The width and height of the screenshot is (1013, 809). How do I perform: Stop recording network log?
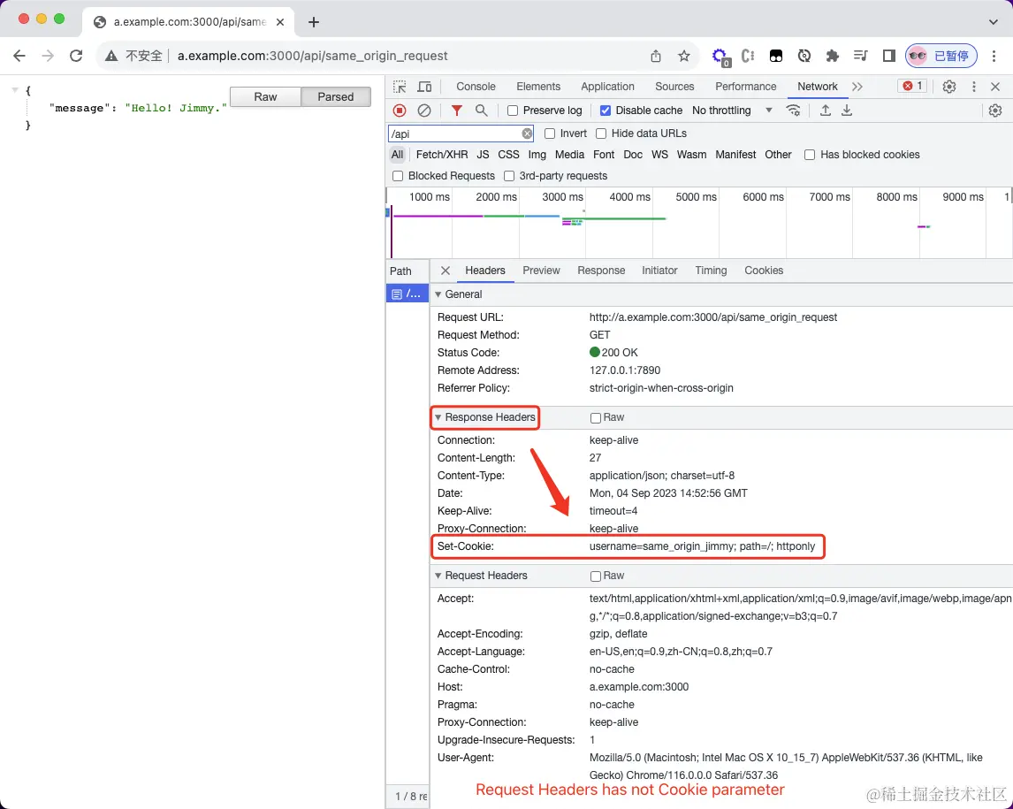coord(400,111)
